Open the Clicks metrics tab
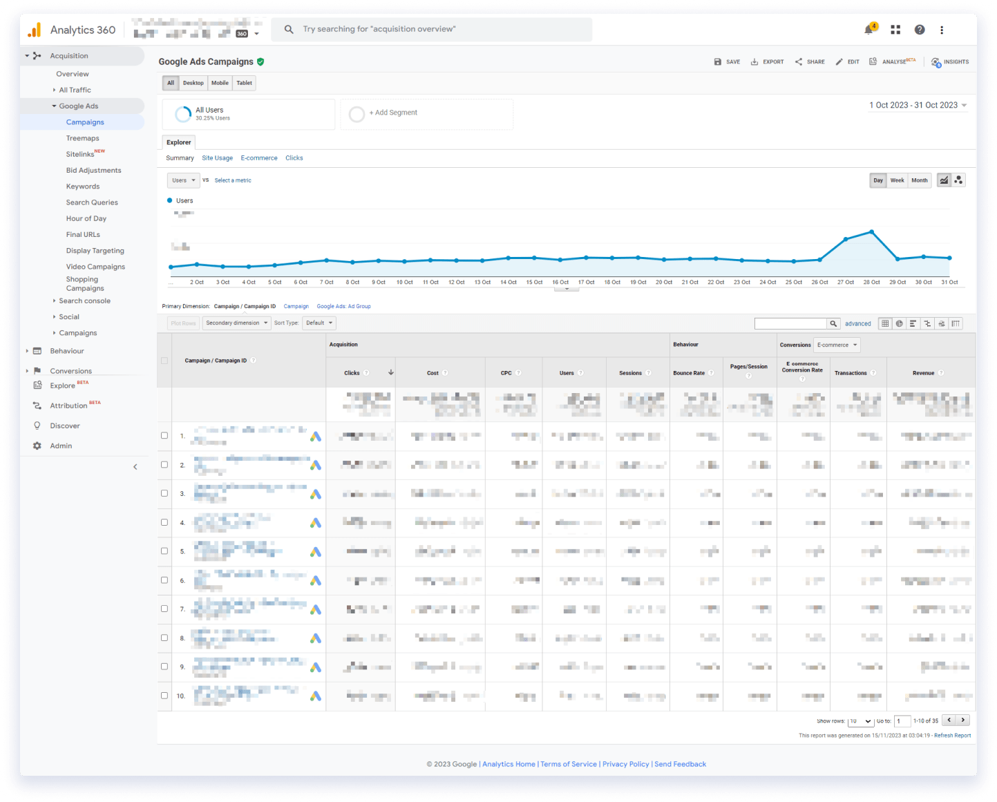997x802 pixels. point(294,158)
